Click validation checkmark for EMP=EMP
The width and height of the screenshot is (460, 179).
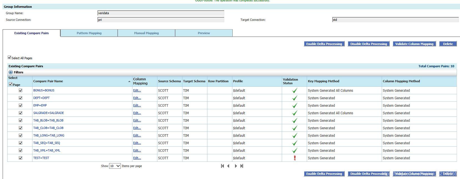click(x=295, y=106)
